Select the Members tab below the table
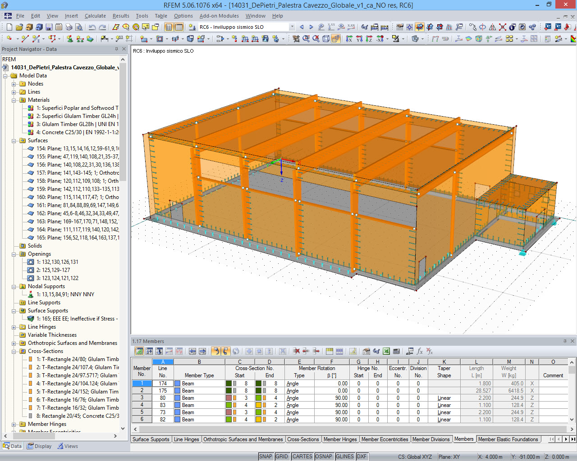 pos(464,439)
